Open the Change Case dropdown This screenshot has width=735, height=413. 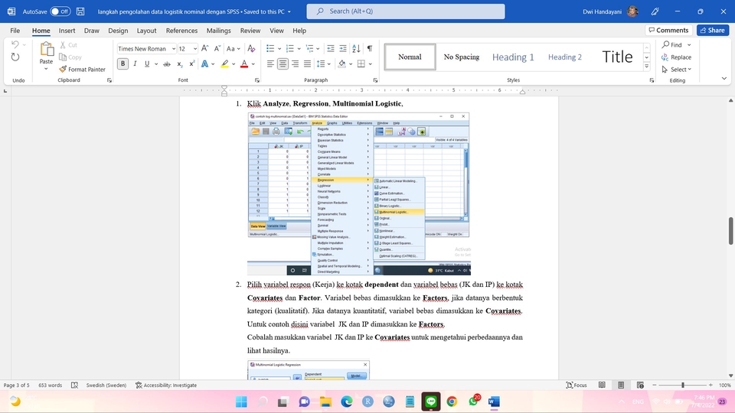233,49
